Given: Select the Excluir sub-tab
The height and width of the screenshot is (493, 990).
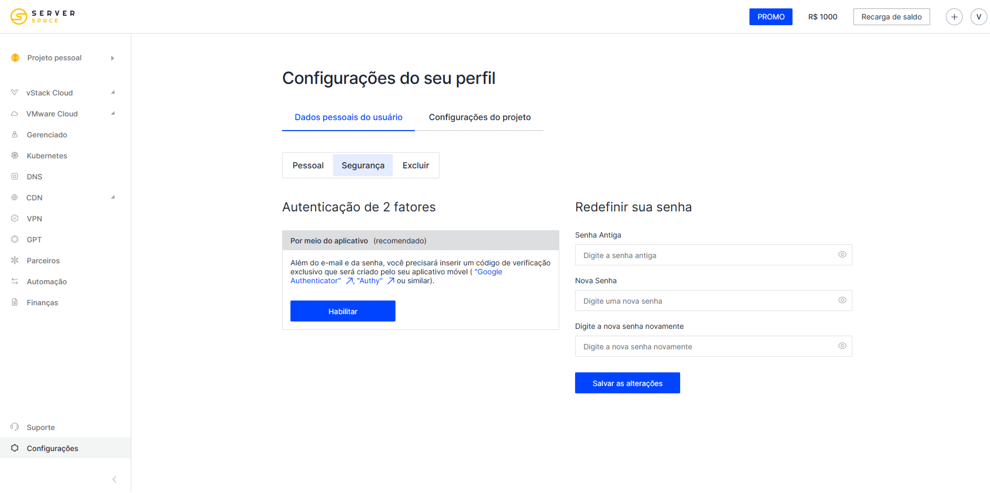Looking at the screenshot, I should point(415,165).
